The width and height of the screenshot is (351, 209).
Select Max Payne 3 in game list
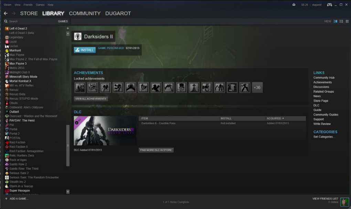(x=18, y=63)
